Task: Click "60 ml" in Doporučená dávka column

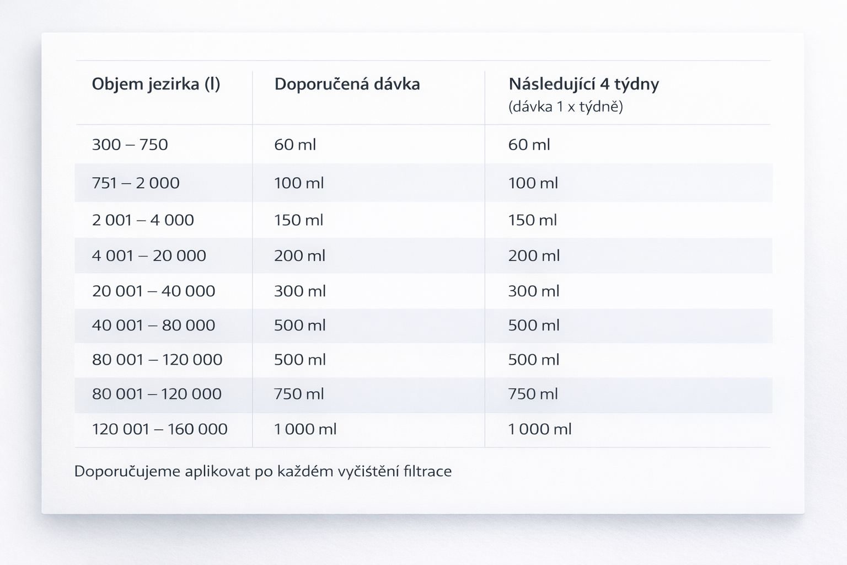Action: pos(295,145)
